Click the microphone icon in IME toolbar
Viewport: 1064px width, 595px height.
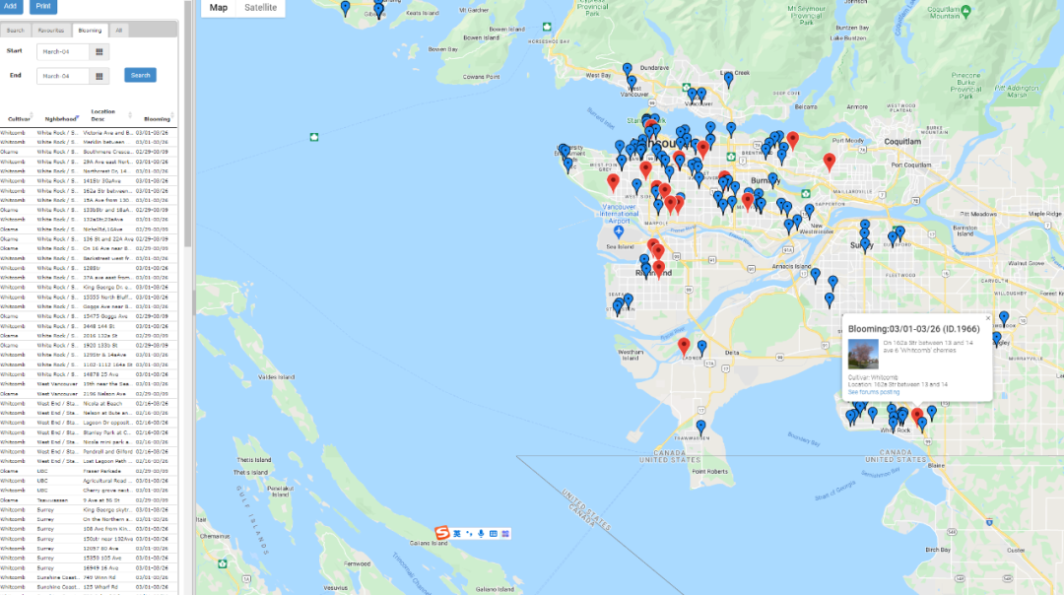[x=481, y=533]
